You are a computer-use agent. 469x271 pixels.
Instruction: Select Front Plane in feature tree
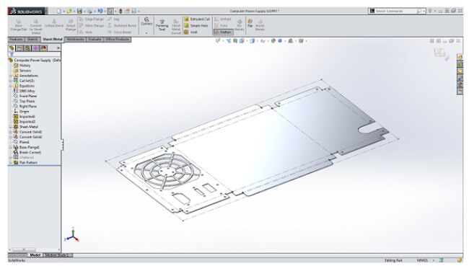(x=25, y=96)
